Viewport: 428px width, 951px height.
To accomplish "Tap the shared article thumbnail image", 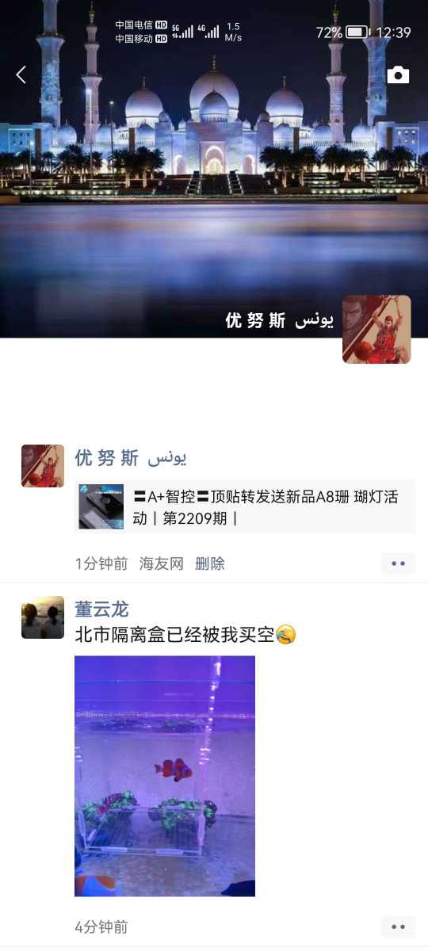I will [101, 506].
